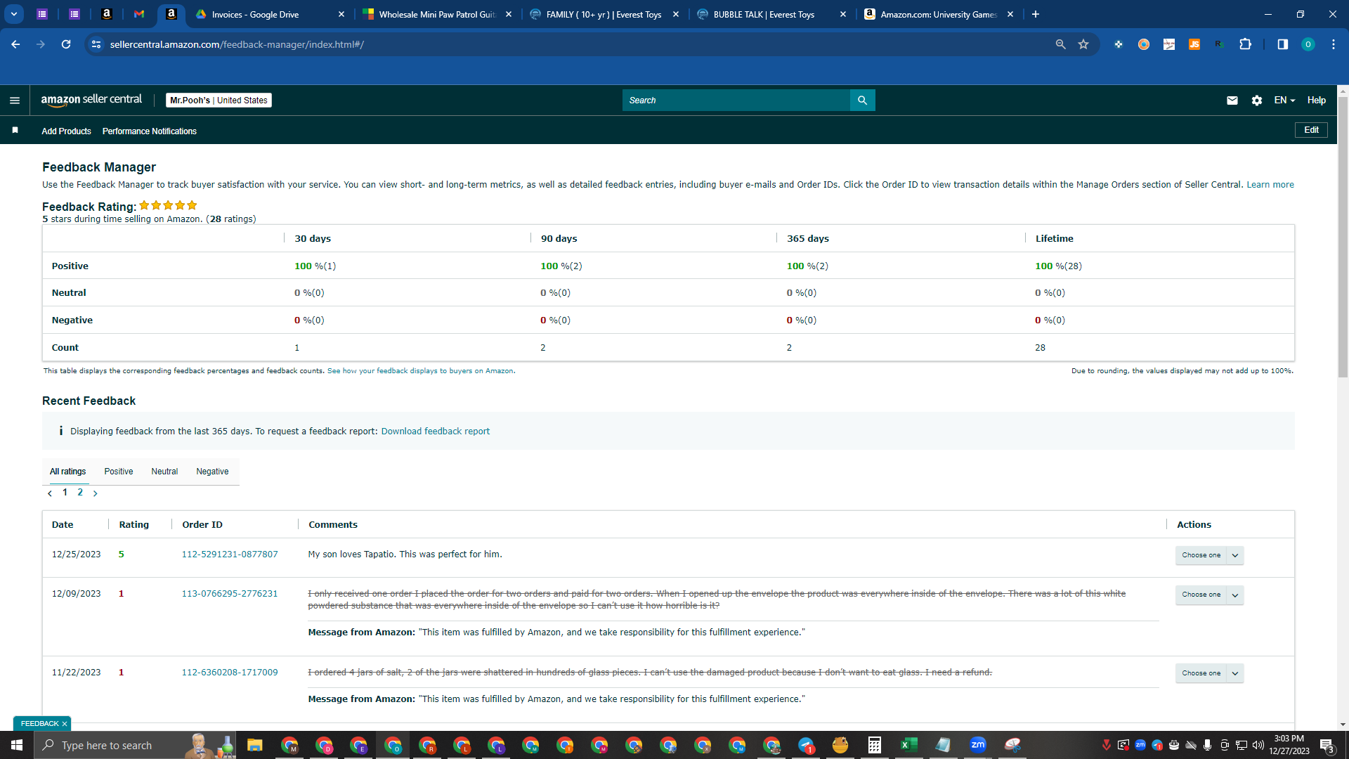
Task: Go to next feedback page arrow
Action: (96, 493)
